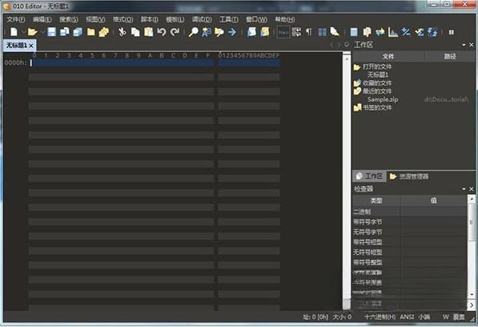The image size is (478, 327).
Task: Redo the action with the toolbar icon
Action: click(x=175, y=32)
